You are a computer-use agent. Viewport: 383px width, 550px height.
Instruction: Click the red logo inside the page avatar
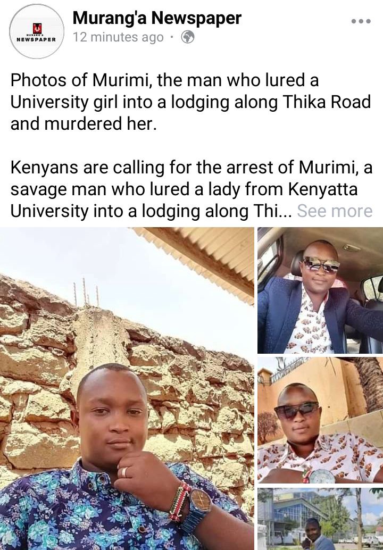click(x=37, y=28)
